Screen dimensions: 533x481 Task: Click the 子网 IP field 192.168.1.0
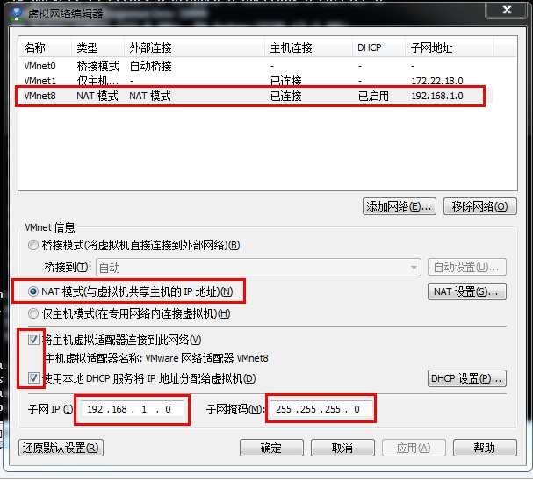point(132,409)
